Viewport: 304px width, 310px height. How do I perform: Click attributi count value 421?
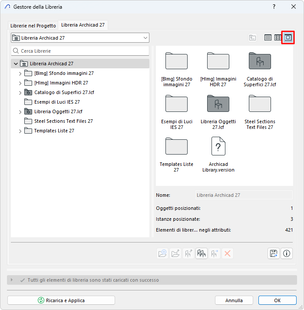(289, 230)
